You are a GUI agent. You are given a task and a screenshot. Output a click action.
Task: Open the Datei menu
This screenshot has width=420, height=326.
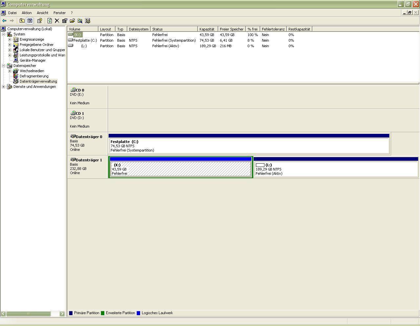tap(12, 13)
